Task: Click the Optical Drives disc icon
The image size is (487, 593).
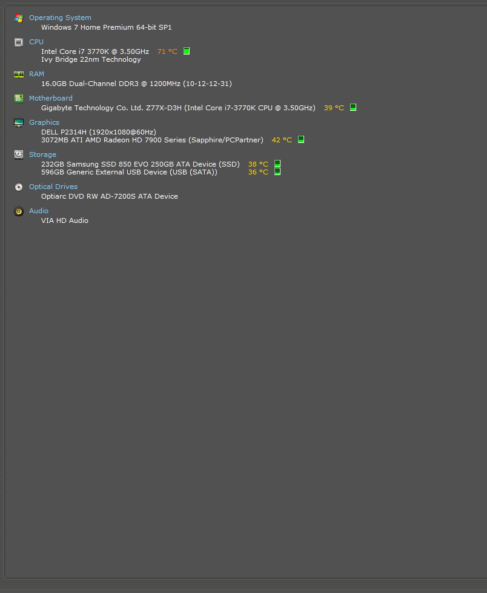Action: tap(19, 187)
